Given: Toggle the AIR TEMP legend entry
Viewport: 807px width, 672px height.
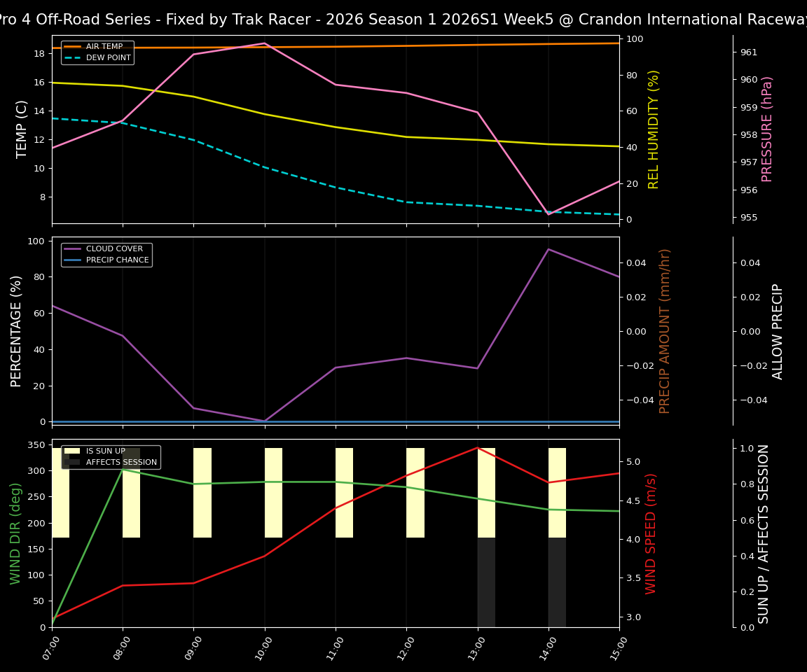Looking at the screenshot, I should (104, 46).
